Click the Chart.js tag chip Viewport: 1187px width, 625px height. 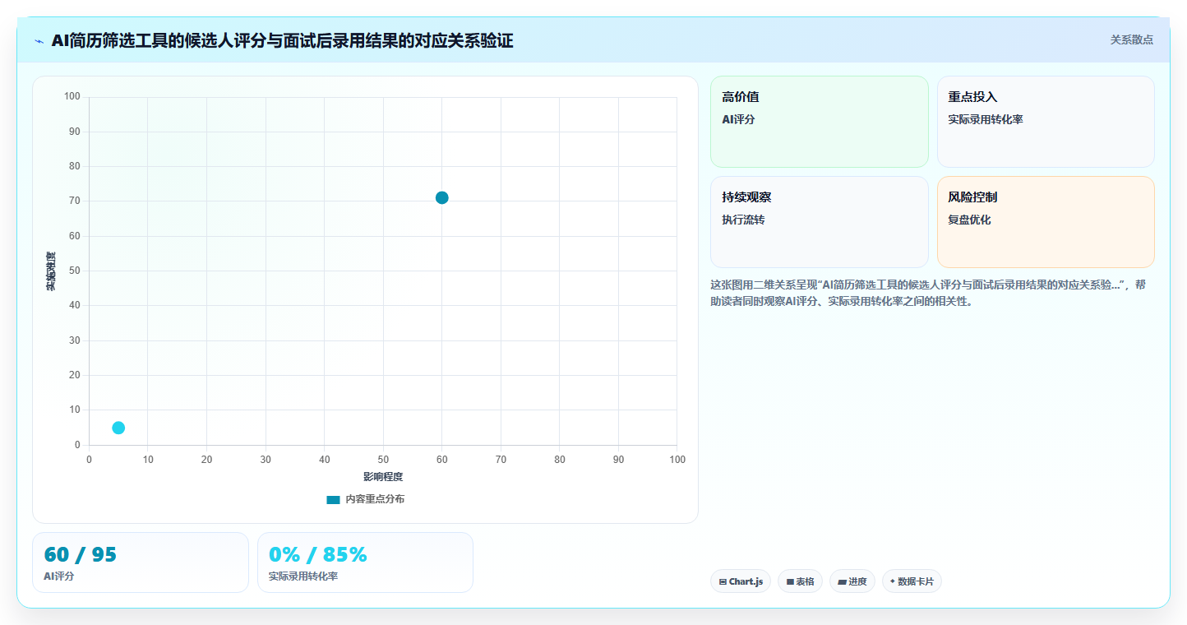pyautogui.click(x=741, y=581)
